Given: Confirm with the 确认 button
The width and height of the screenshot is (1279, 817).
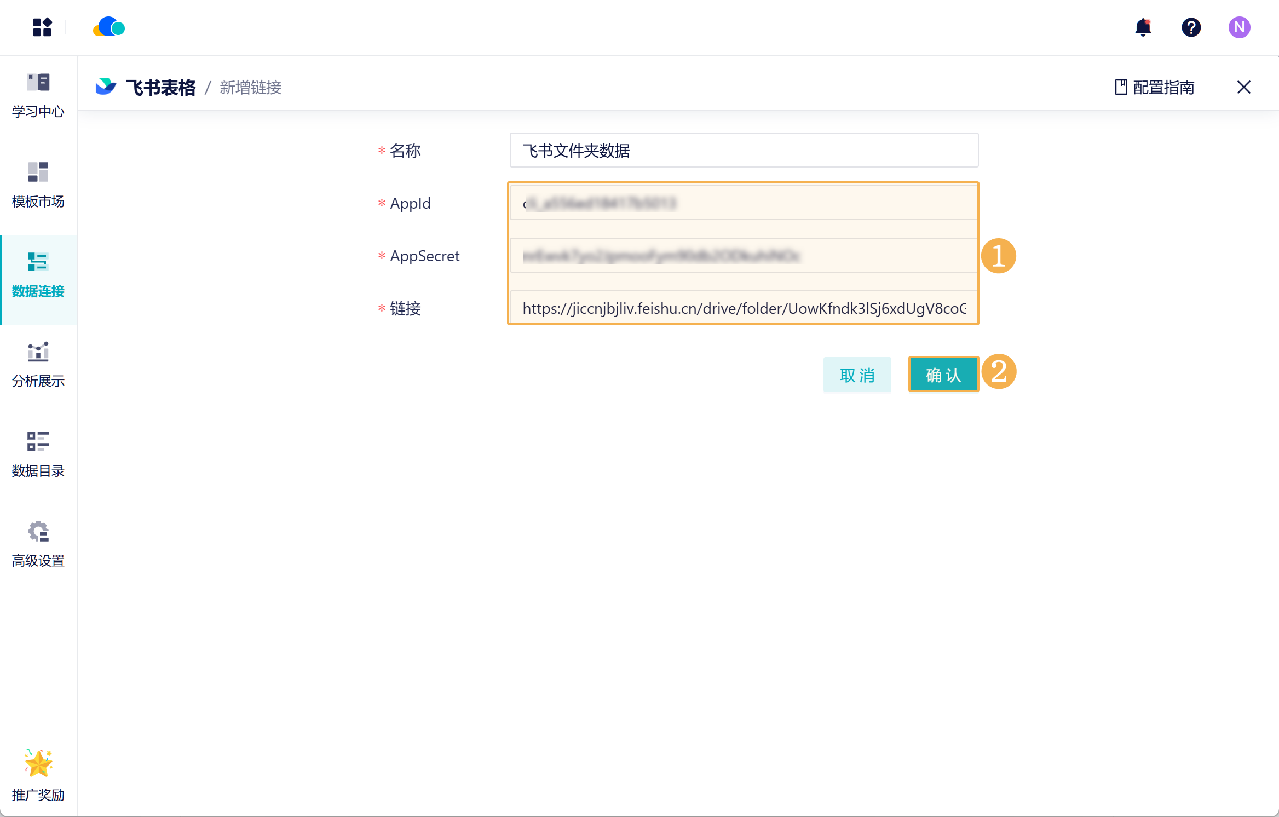Looking at the screenshot, I should [943, 375].
